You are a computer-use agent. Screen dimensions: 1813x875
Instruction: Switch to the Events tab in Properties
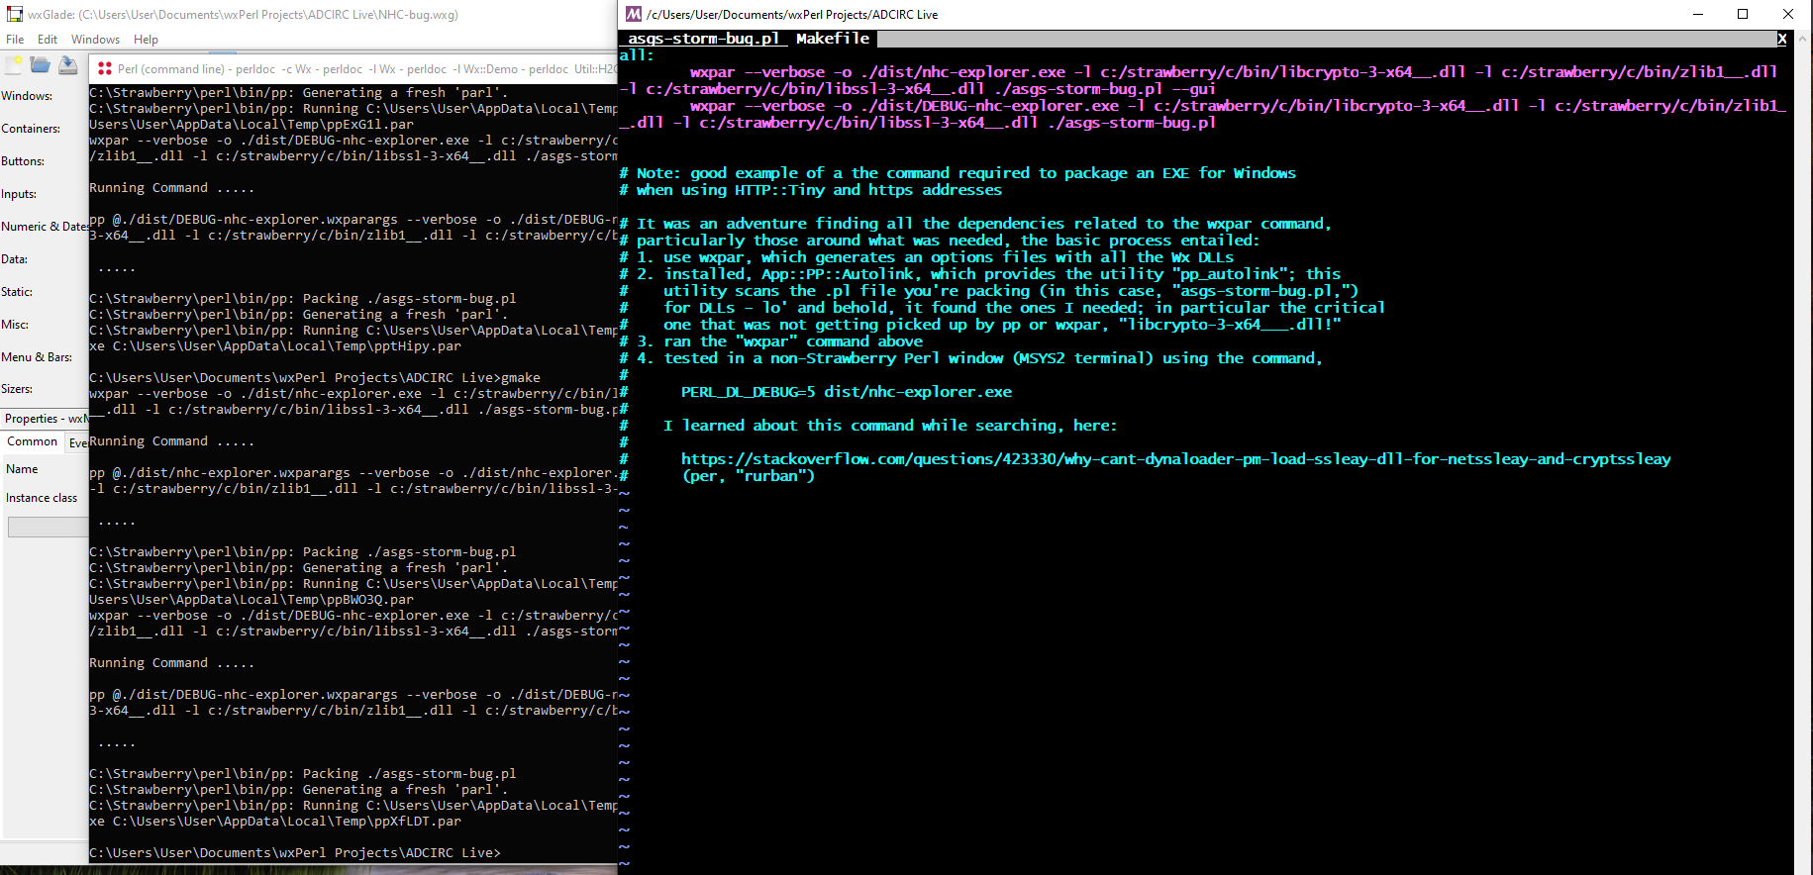pos(78,442)
